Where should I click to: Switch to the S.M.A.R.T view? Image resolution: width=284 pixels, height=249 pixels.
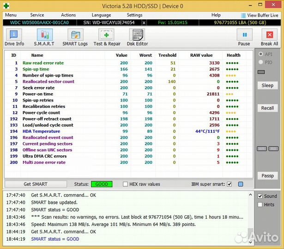pyautogui.click(x=44, y=37)
